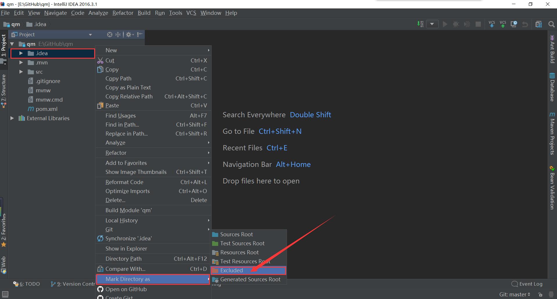Click the Run with Coverage icon

coord(467,24)
